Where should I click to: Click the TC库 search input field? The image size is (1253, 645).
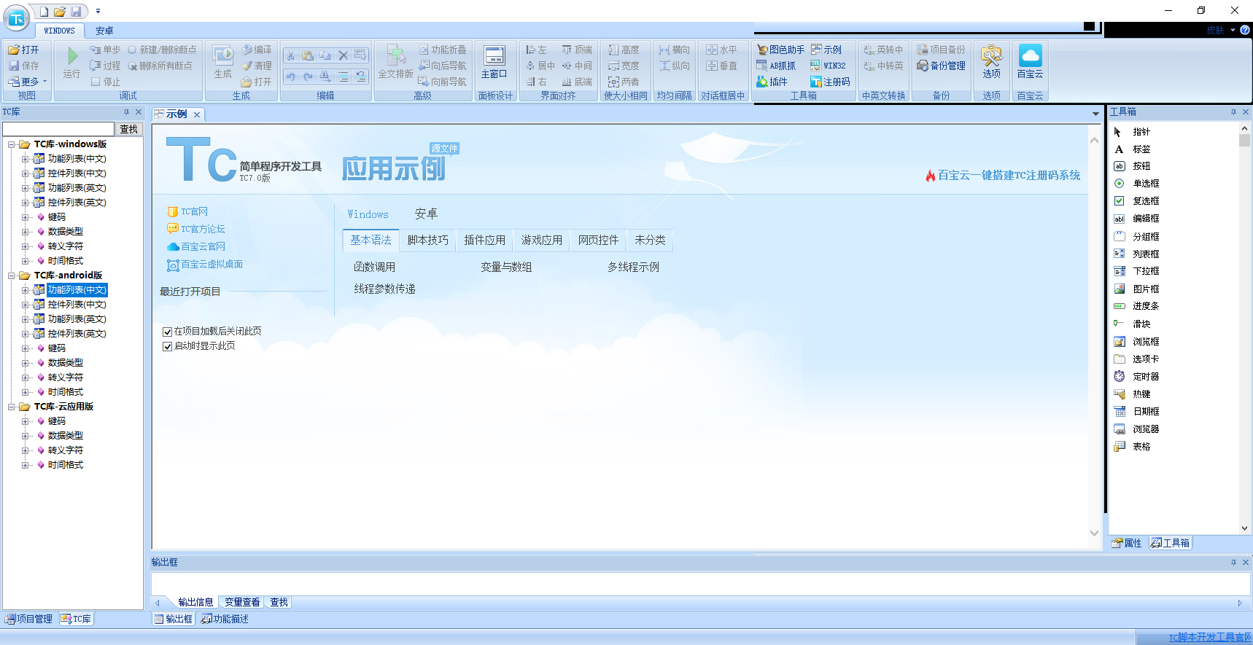coord(58,129)
